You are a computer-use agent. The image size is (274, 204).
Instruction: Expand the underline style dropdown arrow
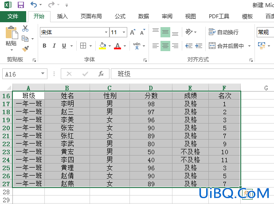click(x=72, y=46)
